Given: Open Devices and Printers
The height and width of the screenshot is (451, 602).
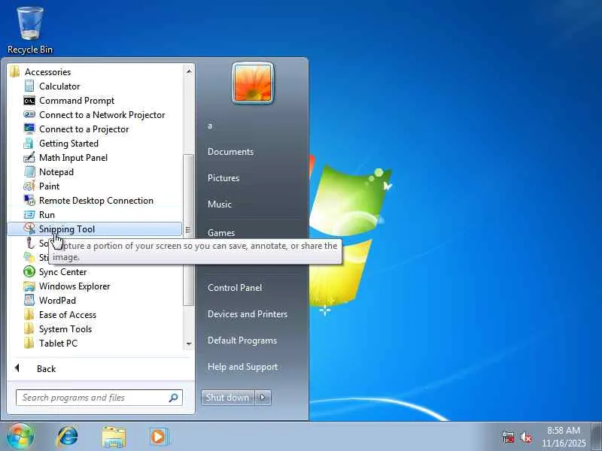Looking at the screenshot, I should coord(248,313).
